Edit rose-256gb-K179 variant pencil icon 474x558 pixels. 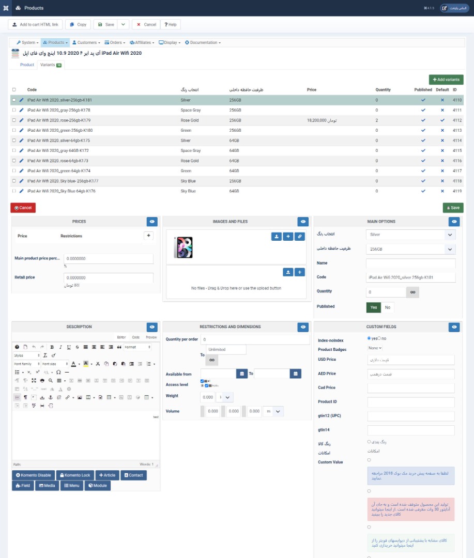21,120
